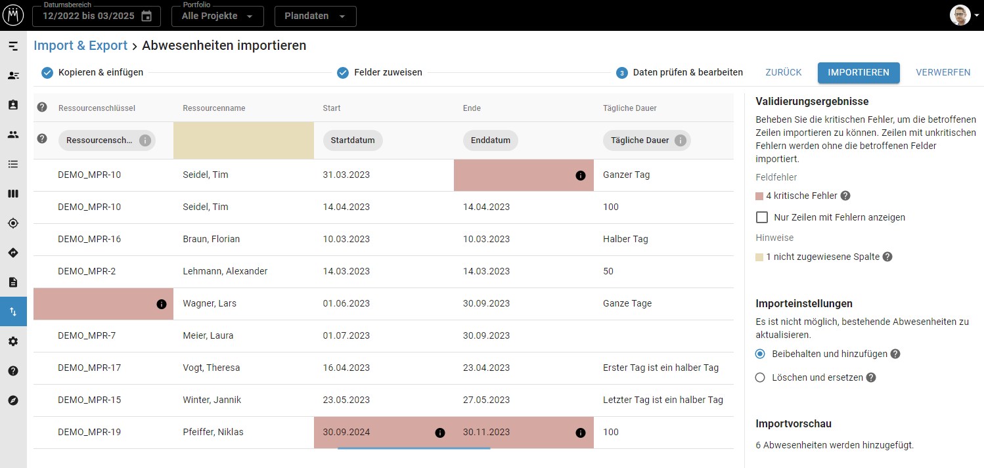Screen dimensions: 984x468
Task: Click the VERWERFEN button
Action: [x=943, y=73]
